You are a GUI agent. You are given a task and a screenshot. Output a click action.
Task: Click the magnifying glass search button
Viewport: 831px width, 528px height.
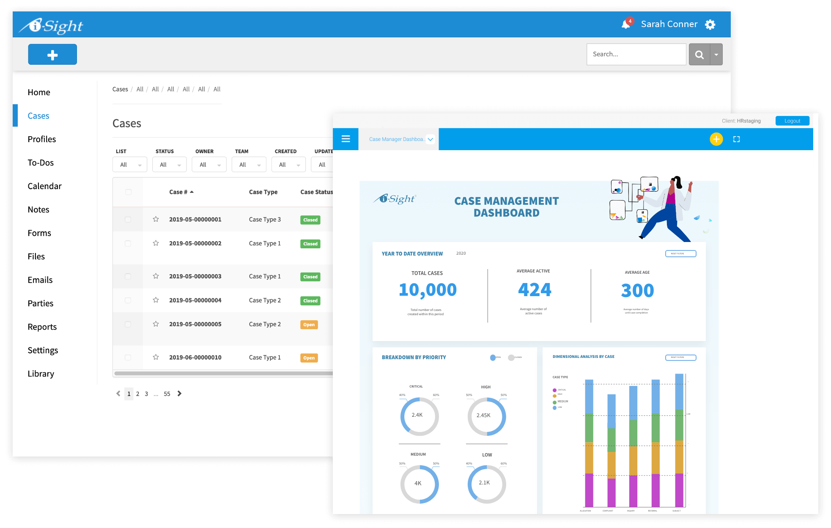click(699, 55)
